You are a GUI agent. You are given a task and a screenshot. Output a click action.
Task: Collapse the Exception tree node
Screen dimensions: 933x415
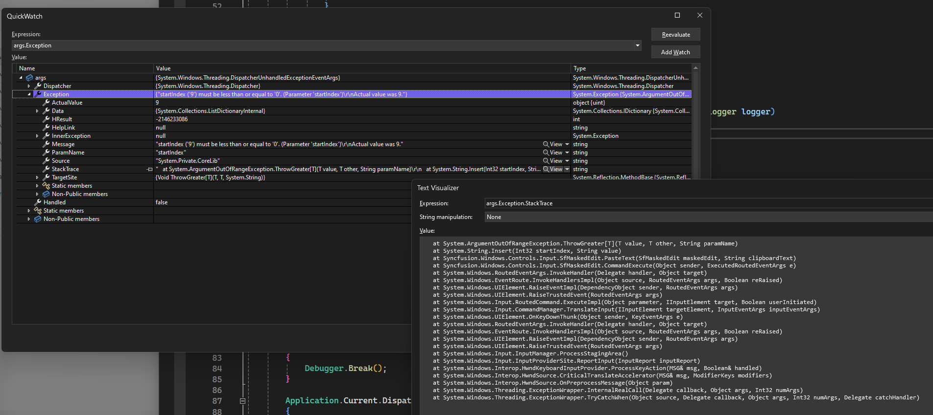(29, 94)
